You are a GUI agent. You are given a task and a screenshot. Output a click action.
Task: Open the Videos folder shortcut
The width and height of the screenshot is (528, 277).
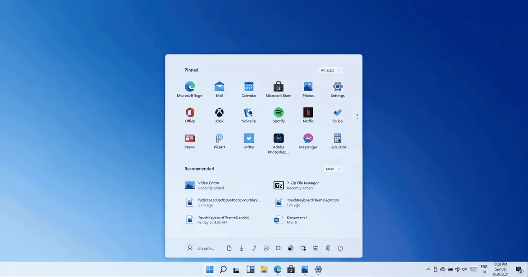pyautogui.click(x=279, y=248)
